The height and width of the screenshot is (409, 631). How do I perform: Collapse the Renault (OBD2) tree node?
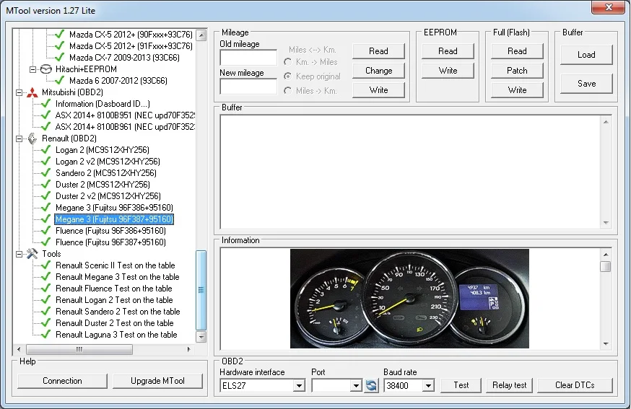pos(19,138)
